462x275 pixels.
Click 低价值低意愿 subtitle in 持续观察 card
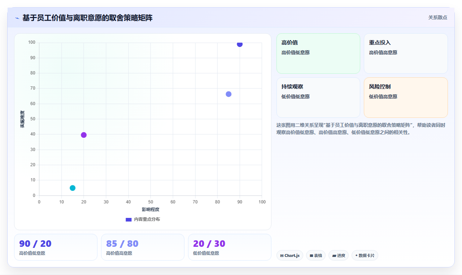pyautogui.click(x=296, y=96)
